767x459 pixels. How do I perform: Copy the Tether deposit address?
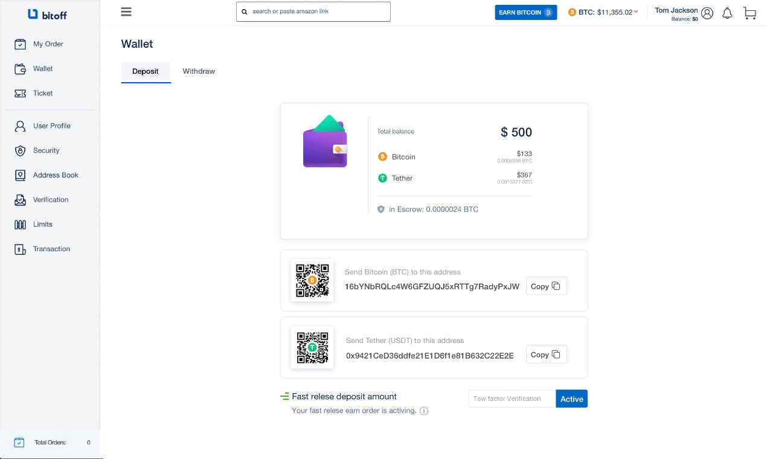[x=547, y=355]
